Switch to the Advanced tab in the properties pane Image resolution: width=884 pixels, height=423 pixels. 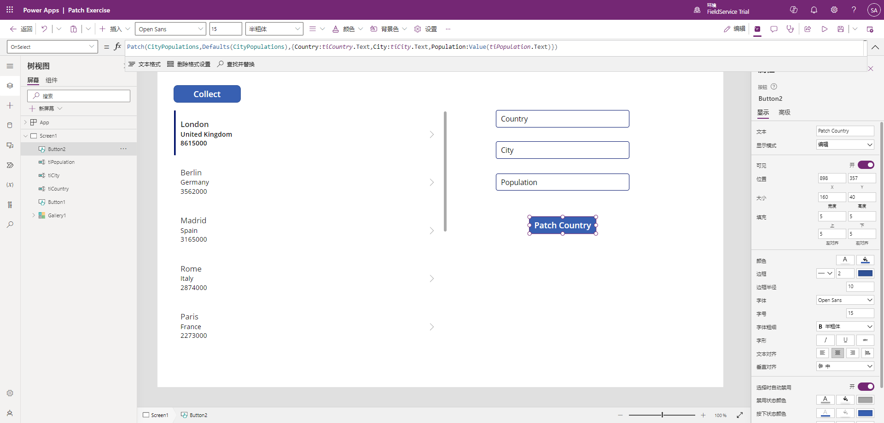pyautogui.click(x=785, y=112)
